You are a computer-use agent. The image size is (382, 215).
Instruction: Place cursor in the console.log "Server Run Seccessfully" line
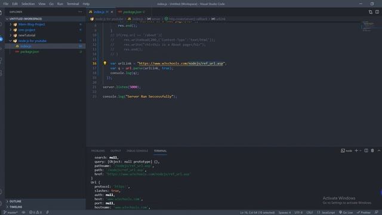click(140, 97)
